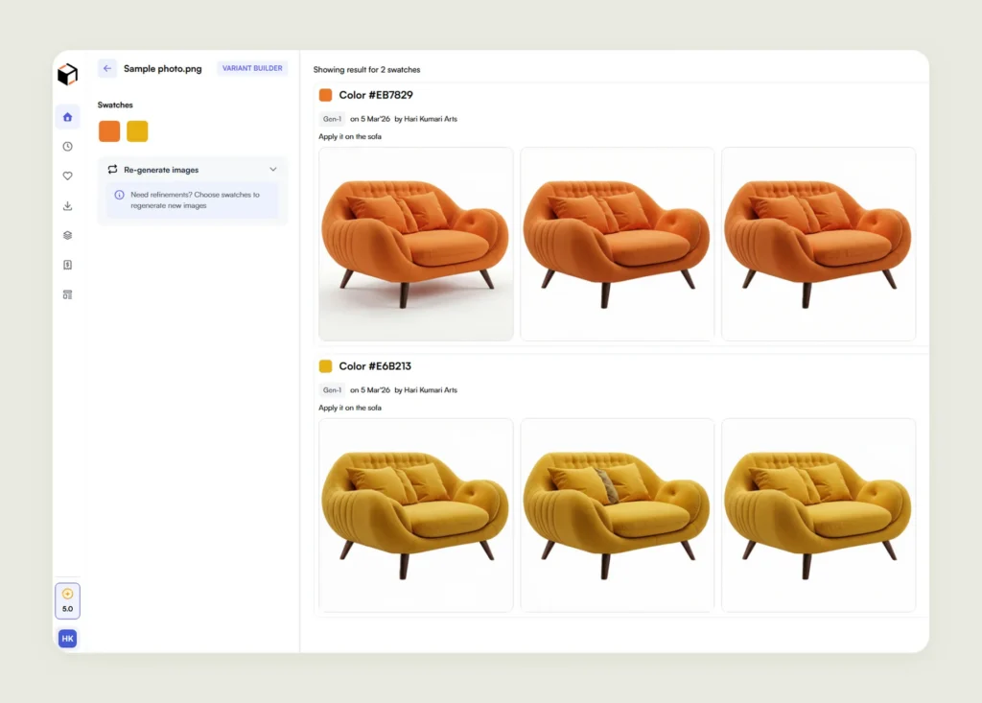Open the first orange sofa image
The width and height of the screenshot is (982, 703).
click(415, 244)
